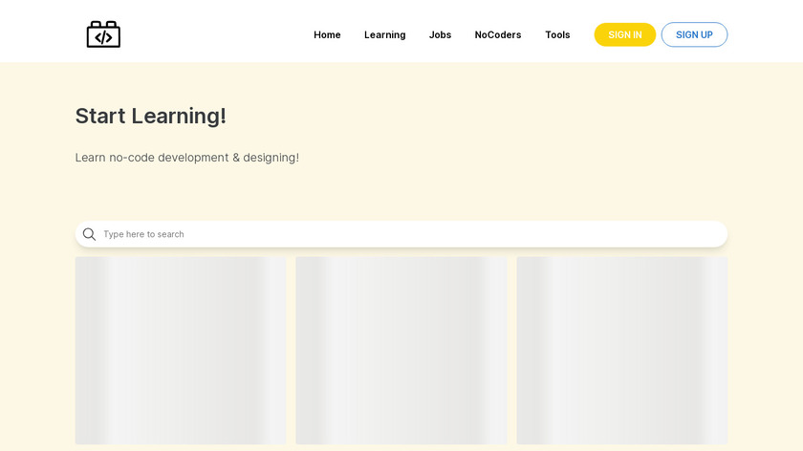Click the SIGN UP button
803x451 pixels.
click(694, 34)
